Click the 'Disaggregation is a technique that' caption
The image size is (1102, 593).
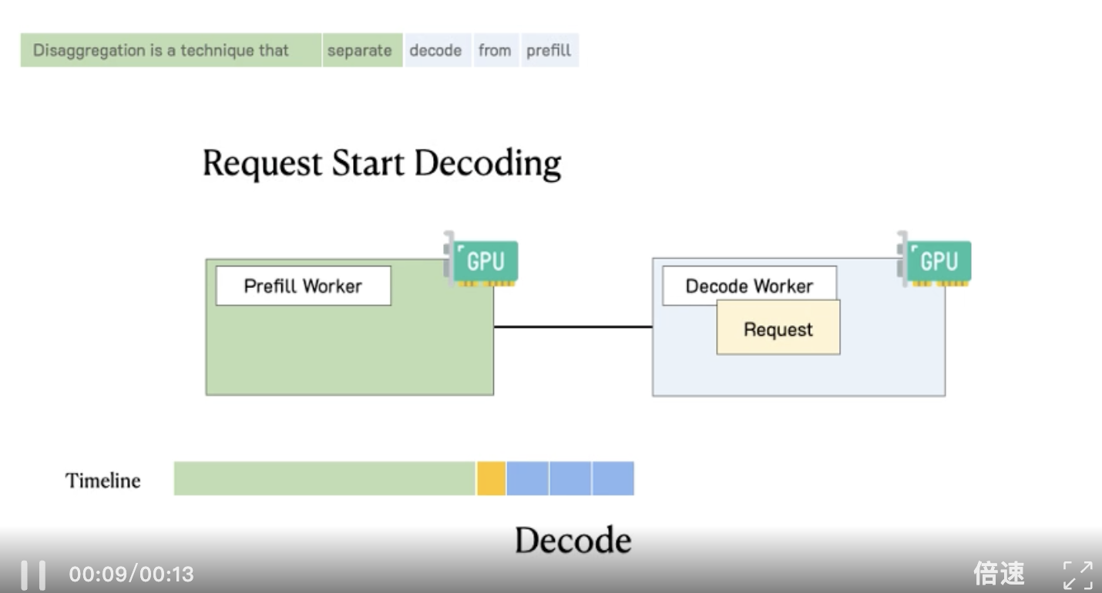pos(161,51)
